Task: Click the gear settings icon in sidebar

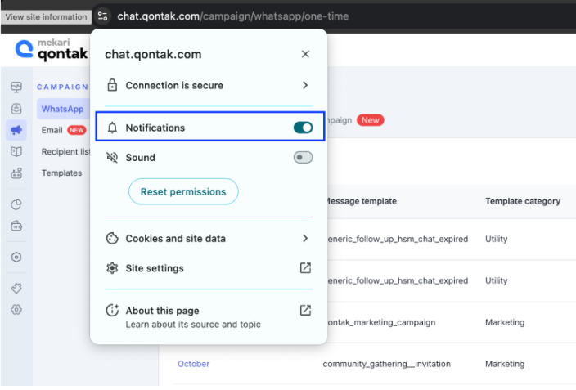Action: point(16,310)
